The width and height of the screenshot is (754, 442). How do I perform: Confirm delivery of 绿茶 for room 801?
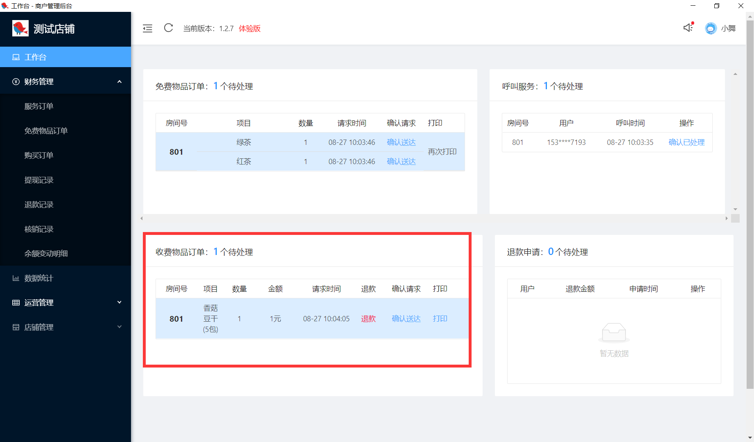[x=401, y=142]
